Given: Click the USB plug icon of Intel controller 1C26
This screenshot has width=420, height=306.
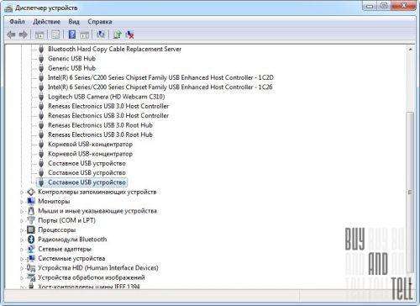Looking at the screenshot, I should click(41, 87).
